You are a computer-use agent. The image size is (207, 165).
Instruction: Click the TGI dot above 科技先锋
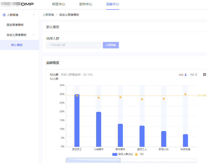[x=185, y=94]
